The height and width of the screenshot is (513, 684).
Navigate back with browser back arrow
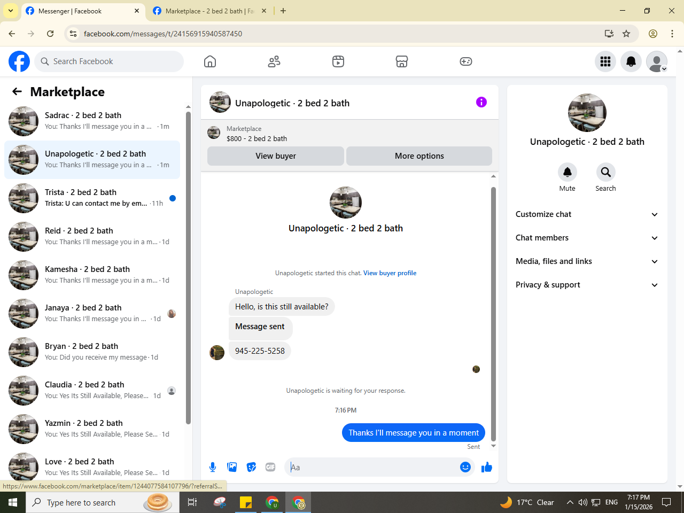pyautogui.click(x=12, y=34)
